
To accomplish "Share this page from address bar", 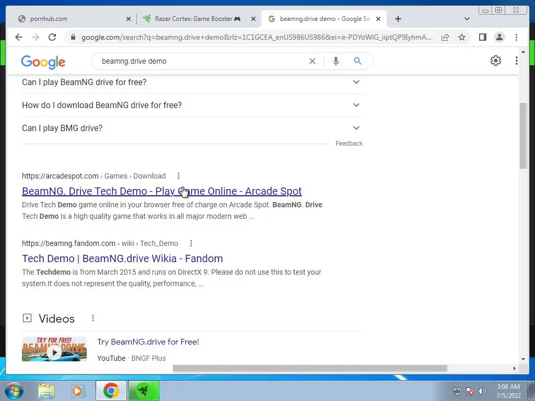I will click(x=445, y=37).
